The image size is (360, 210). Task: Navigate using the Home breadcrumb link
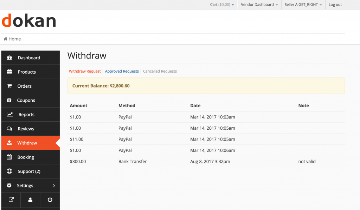pyautogui.click(x=12, y=39)
